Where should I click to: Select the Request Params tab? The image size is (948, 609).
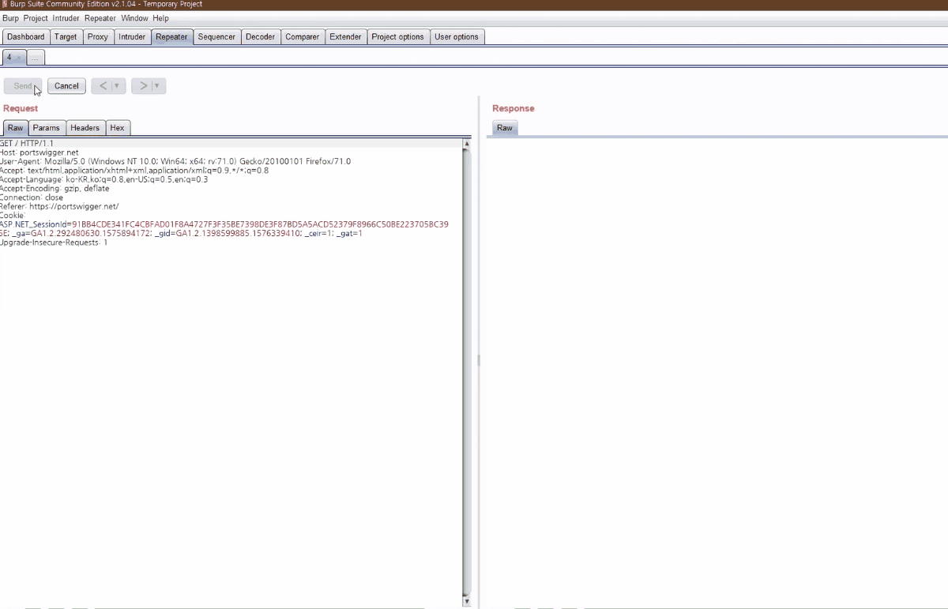pyautogui.click(x=47, y=128)
